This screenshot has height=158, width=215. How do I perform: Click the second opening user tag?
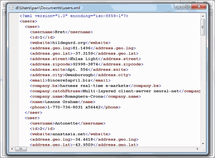(32, 118)
